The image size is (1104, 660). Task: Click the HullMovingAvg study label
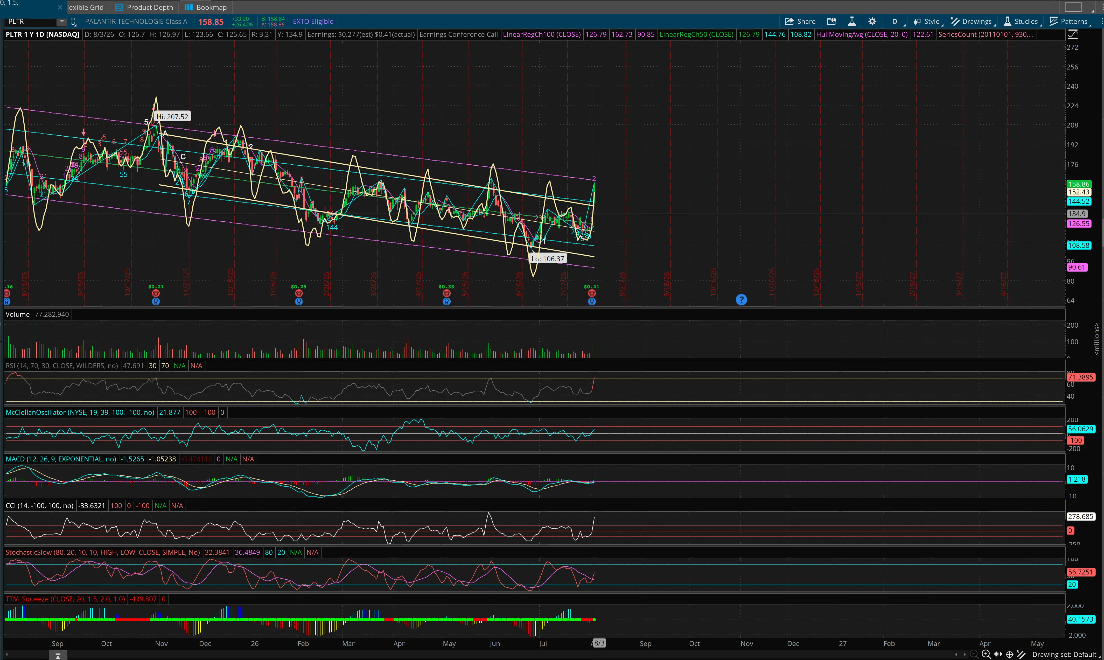coord(862,34)
